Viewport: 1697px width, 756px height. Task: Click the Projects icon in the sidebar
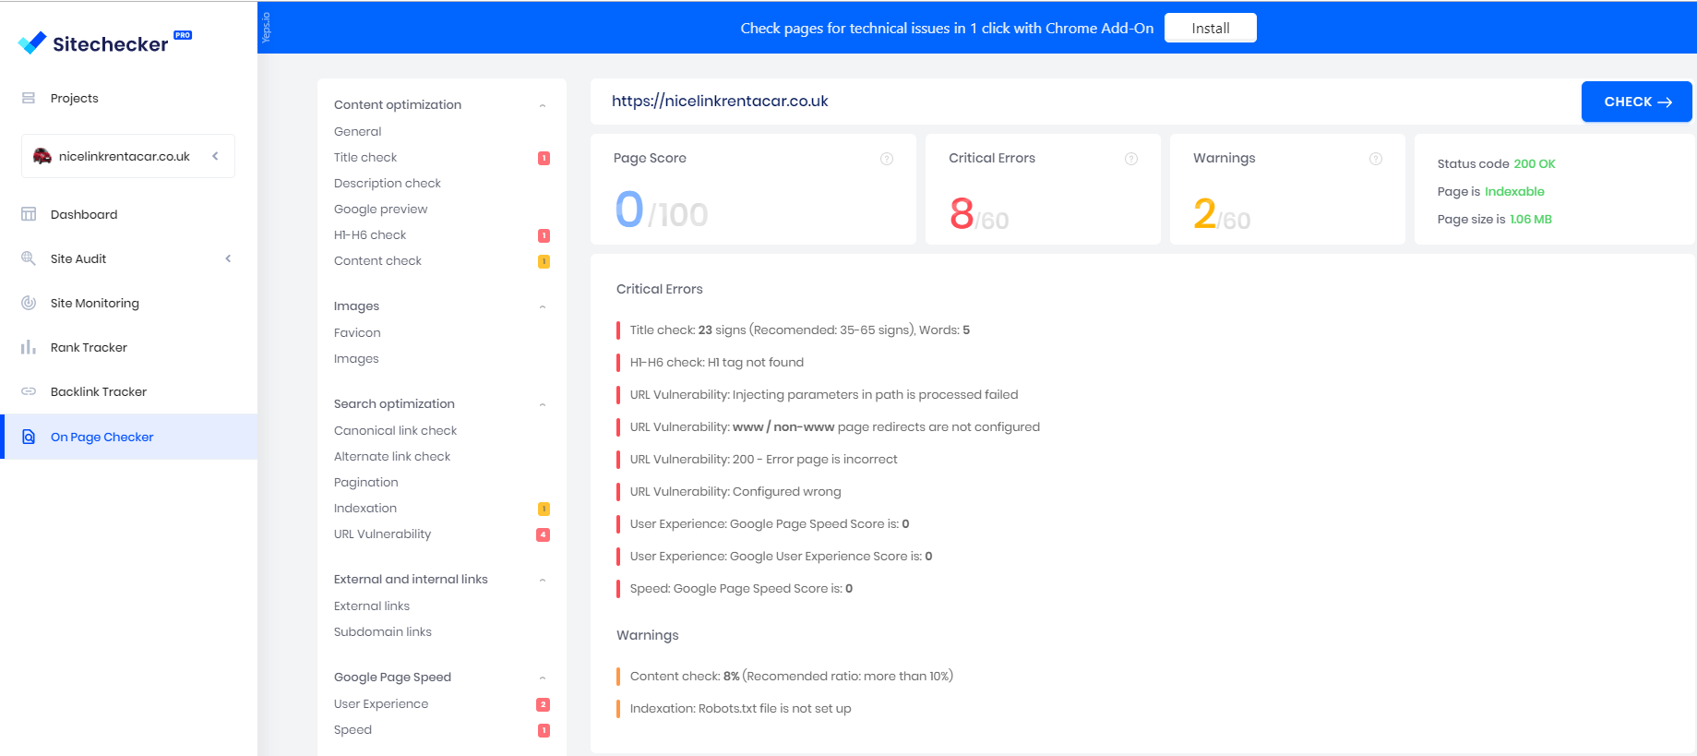(29, 98)
